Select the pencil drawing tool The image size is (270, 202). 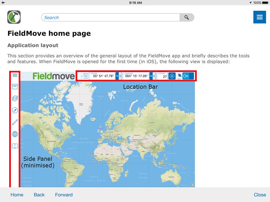tap(15, 122)
